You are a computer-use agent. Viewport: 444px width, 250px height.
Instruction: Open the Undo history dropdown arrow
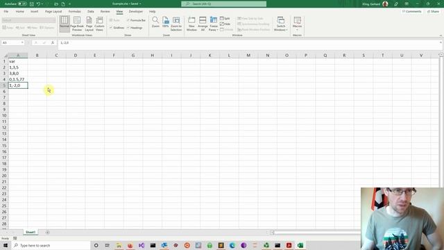point(42,4)
